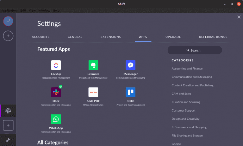243x146 pixels.
Task: Select the Google category
Action: [x=176, y=144]
